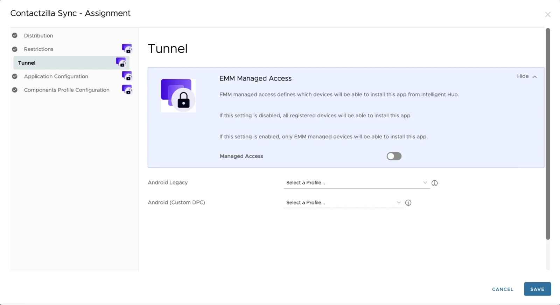Viewport: 560px width, 305px height.
Task: Open the Components Profile Configuration section
Action: 66,90
